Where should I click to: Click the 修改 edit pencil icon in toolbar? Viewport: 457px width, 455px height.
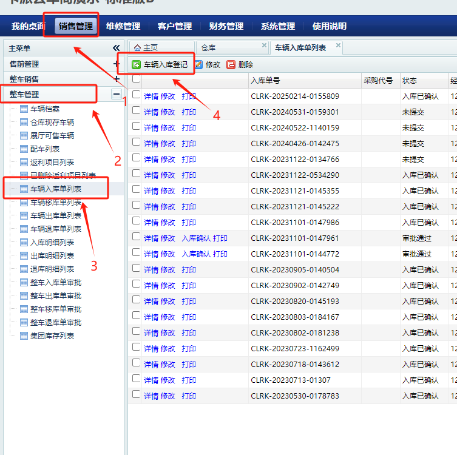198,64
